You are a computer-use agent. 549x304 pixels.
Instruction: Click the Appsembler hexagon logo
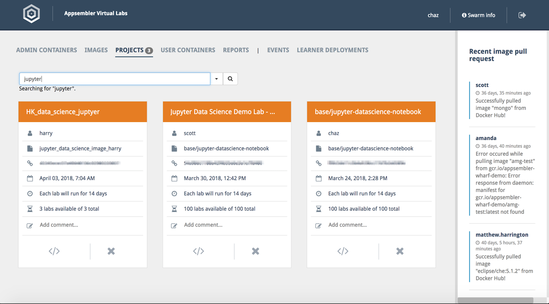click(31, 14)
